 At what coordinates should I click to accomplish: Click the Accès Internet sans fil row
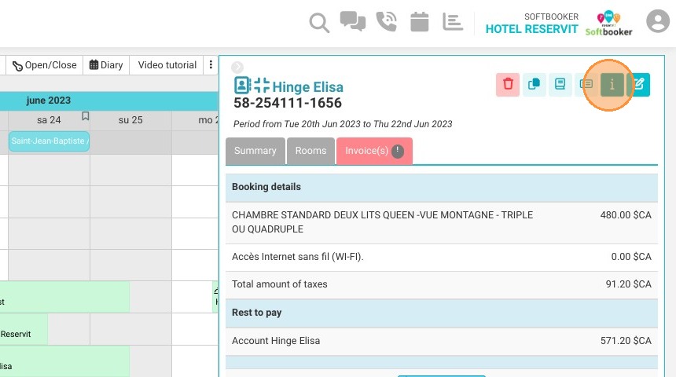pos(442,257)
